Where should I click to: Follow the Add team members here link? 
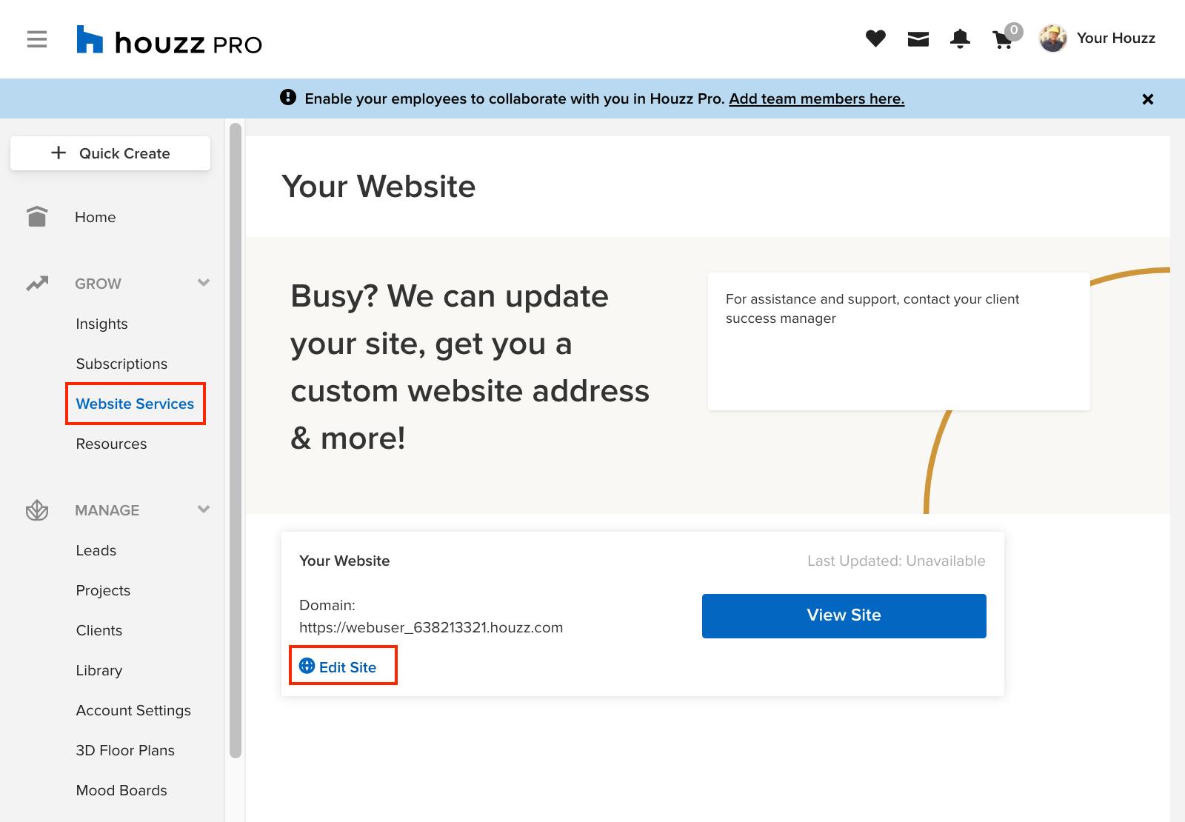click(x=816, y=98)
